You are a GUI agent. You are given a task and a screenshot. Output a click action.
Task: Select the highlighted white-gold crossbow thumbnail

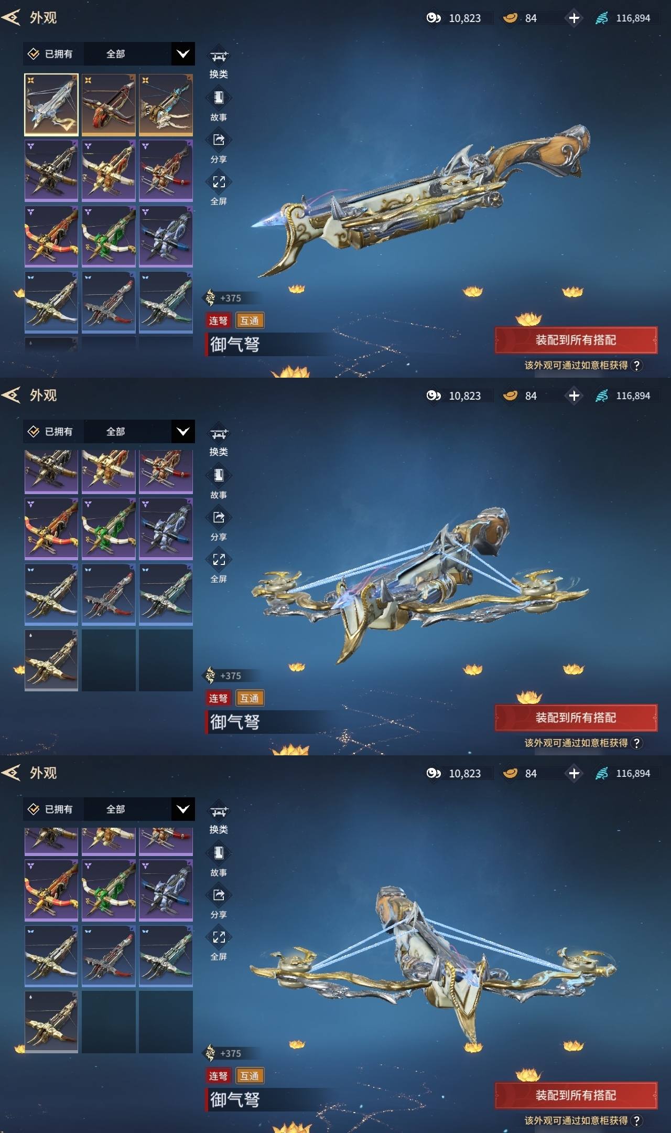tap(51, 105)
